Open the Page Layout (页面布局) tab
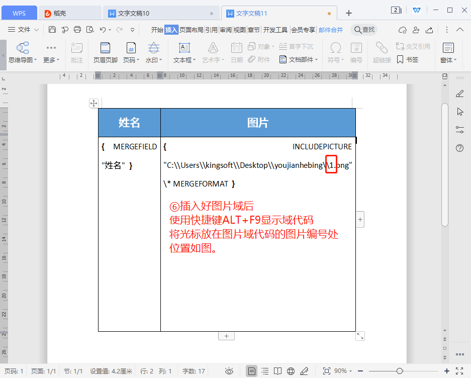This screenshot has height=378, width=471. point(192,30)
